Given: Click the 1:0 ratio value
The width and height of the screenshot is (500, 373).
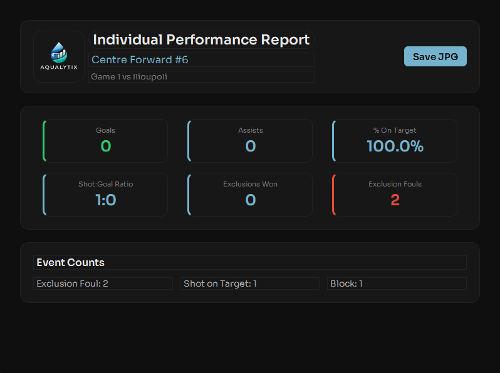Looking at the screenshot, I should 105,200.
